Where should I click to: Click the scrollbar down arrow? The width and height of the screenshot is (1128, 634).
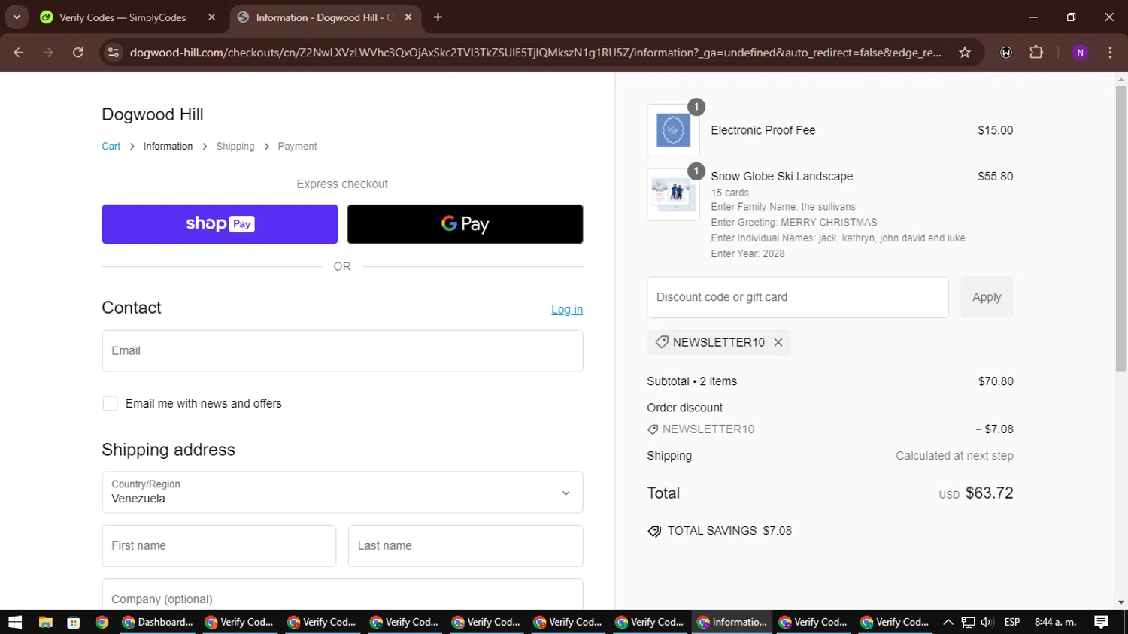1121,602
